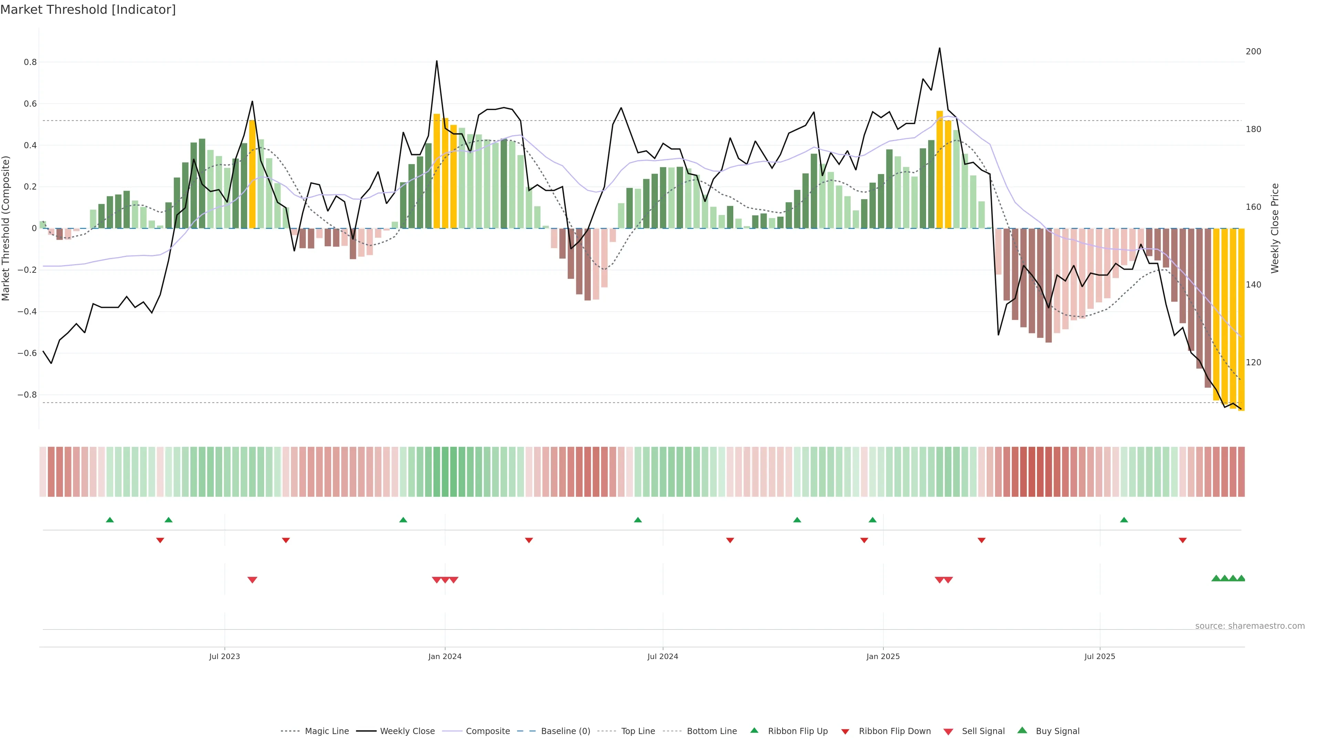Click the Sell Signal legend marker
Screen dimensions: 1322x743
pyautogui.click(x=948, y=732)
